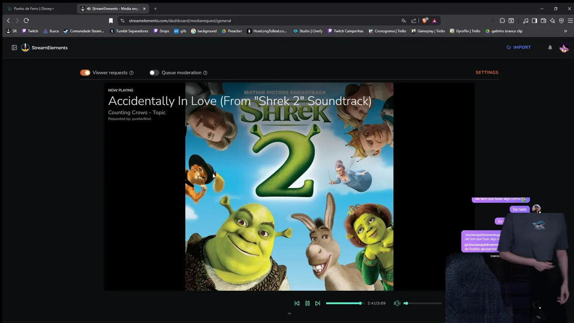The width and height of the screenshot is (574, 323).
Task: Open Brave Rewards triangle icon
Action: (435, 21)
